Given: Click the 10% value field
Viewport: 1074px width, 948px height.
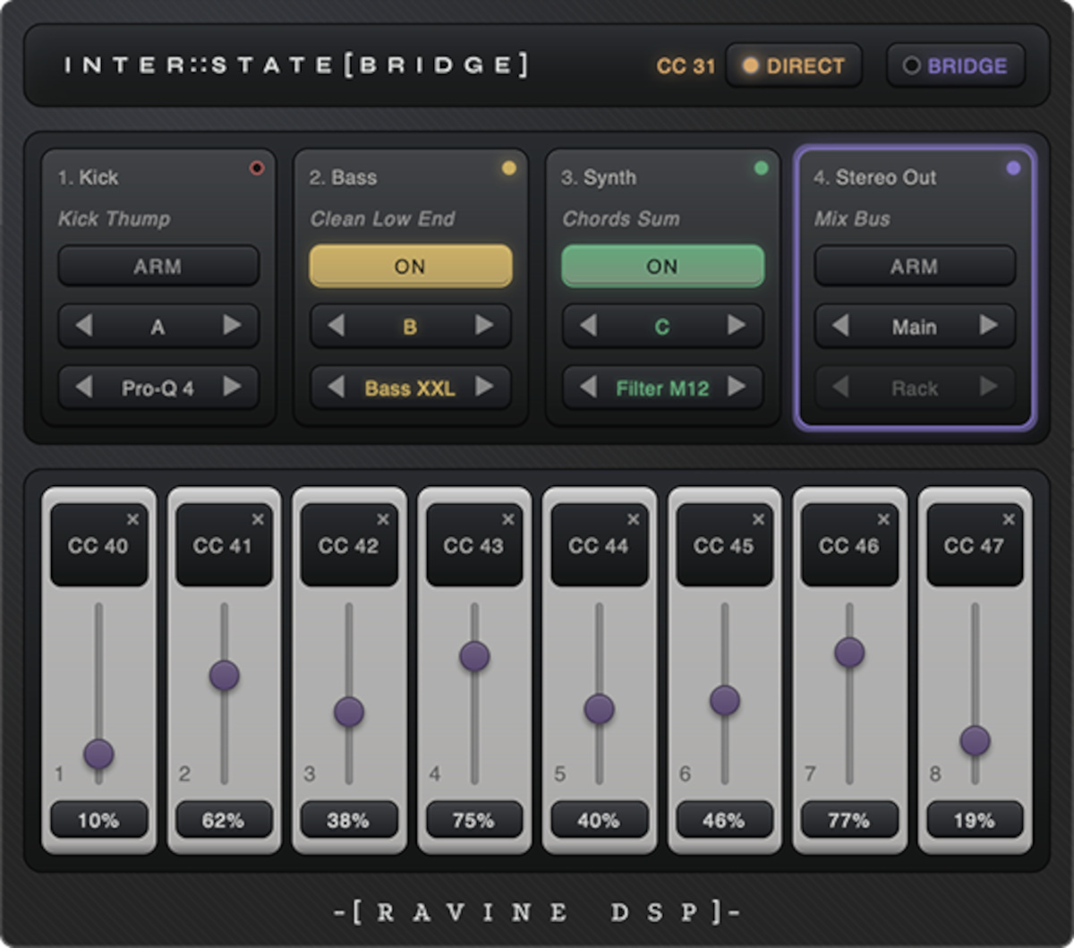Looking at the screenshot, I should tap(98, 819).
